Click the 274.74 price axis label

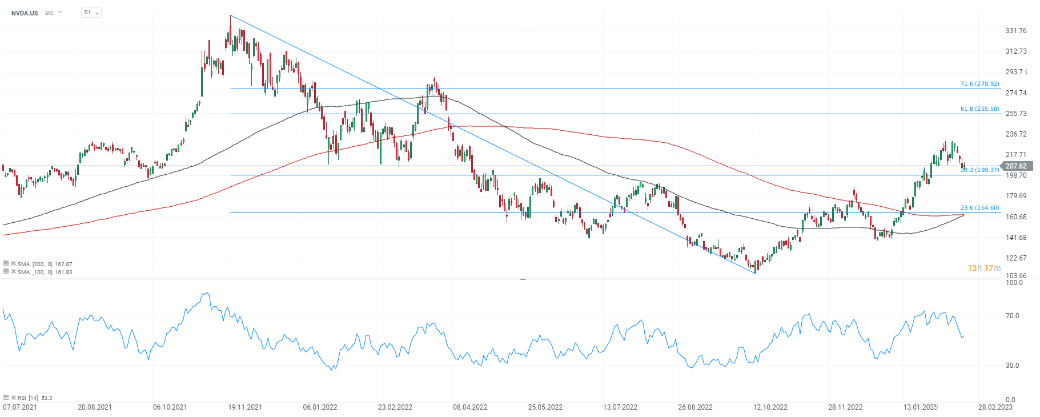tap(1016, 93)
